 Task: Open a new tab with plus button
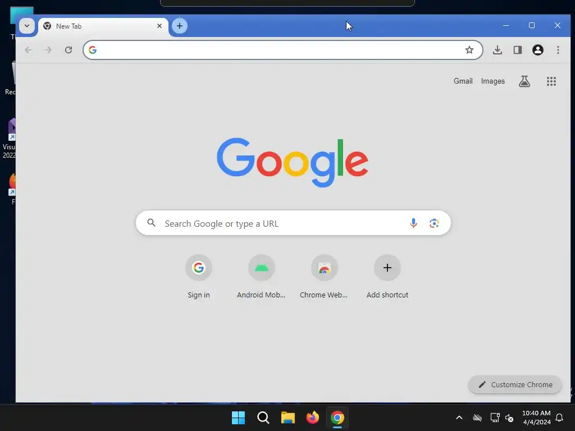180,26
